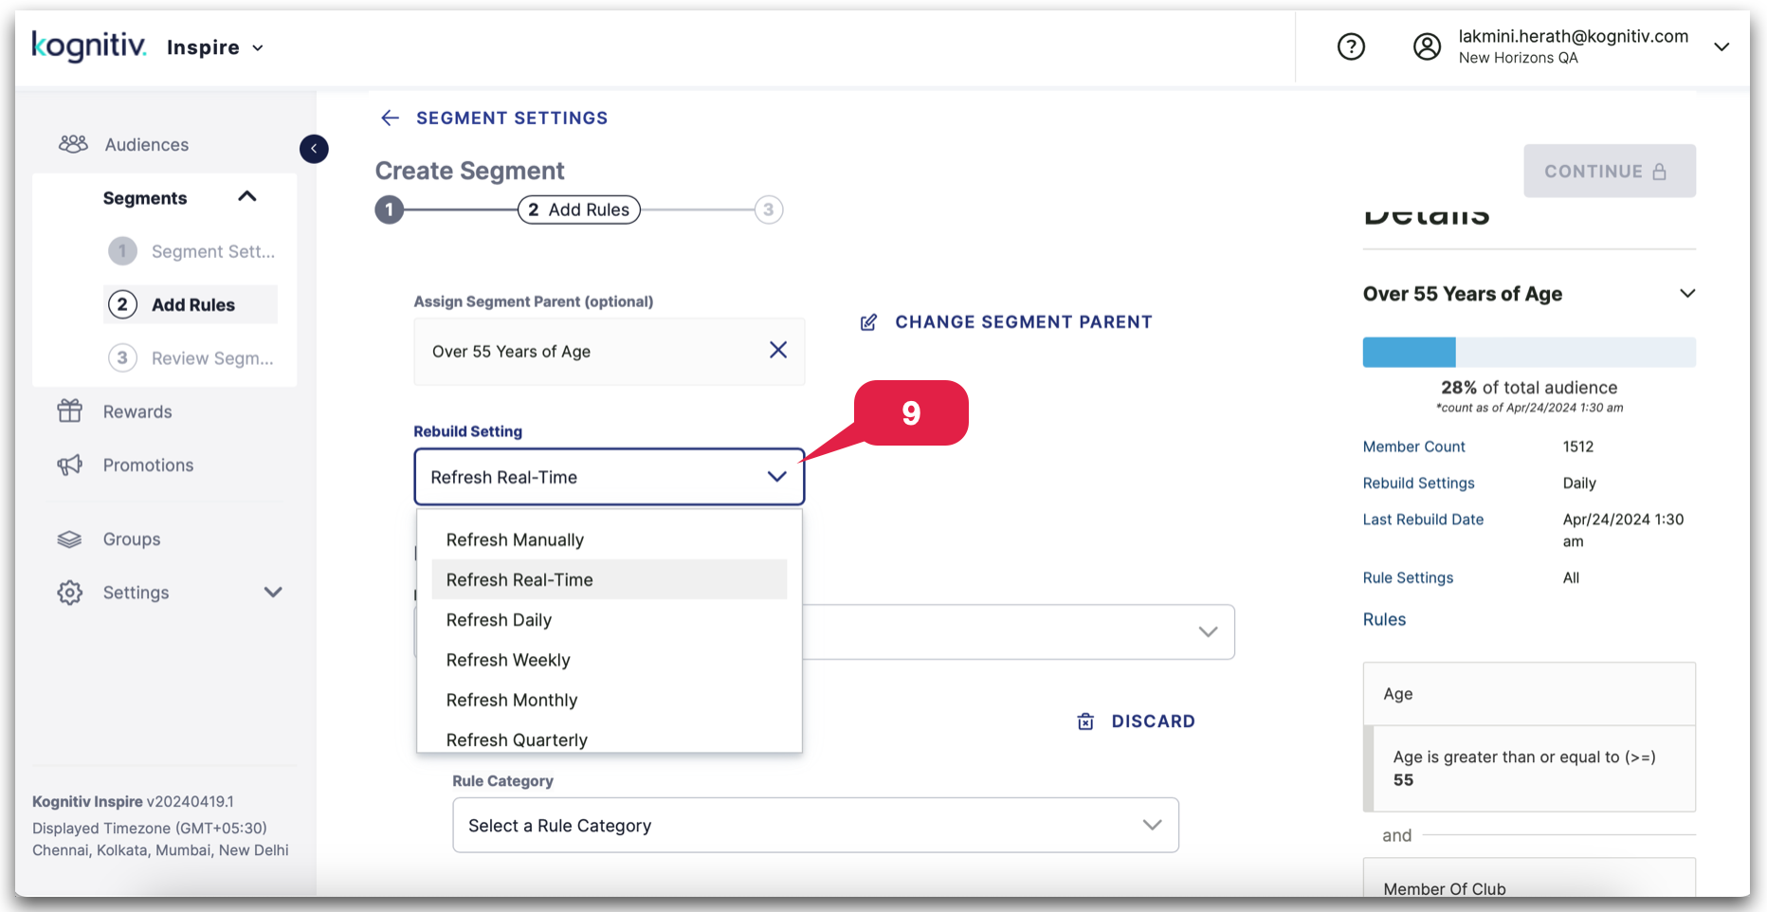
Task: Select the Add Rules sidebar step
Action: tap(191, 304)
